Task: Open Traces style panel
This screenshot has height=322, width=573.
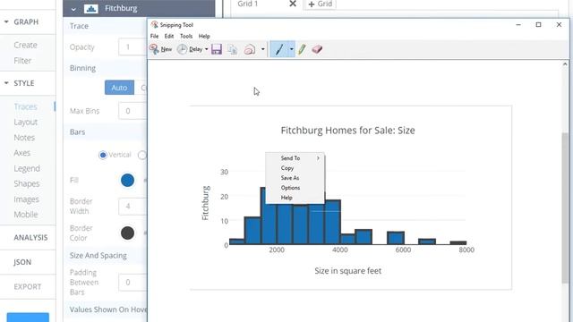Action: pos(26,106)
